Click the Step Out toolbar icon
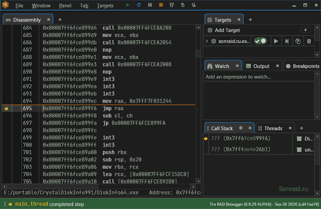Image resolution: width=321 pixels, height=209 pixels. coord(193,5)
